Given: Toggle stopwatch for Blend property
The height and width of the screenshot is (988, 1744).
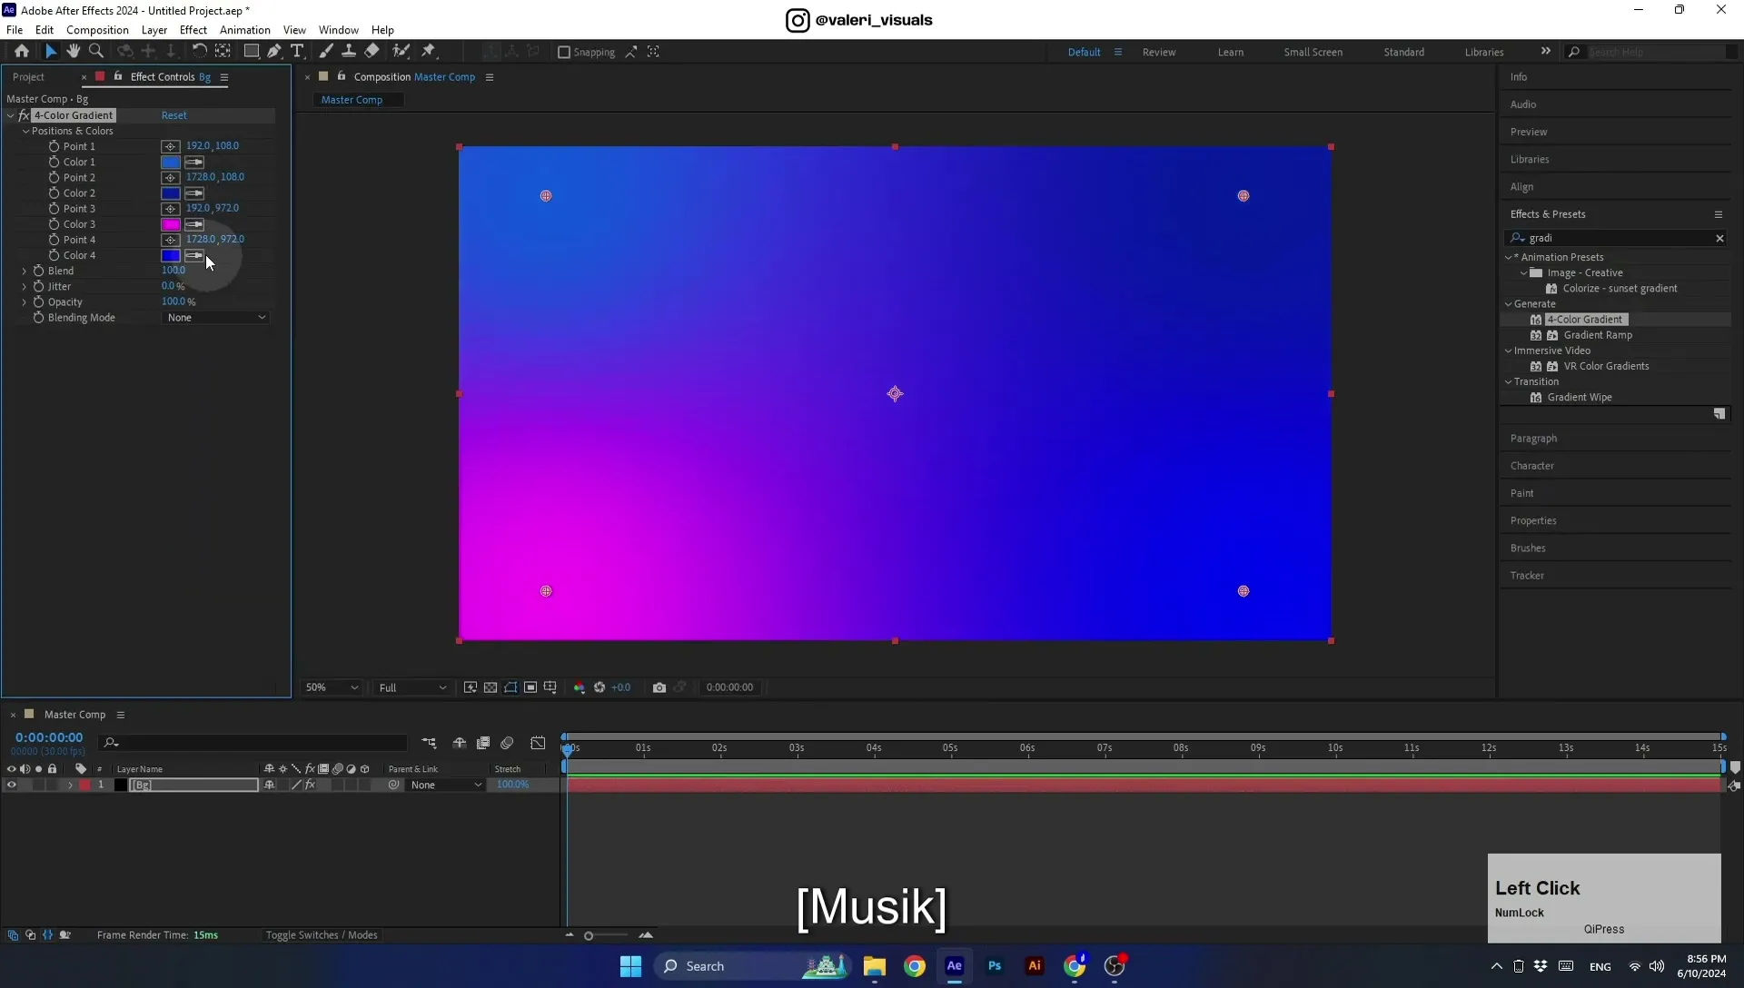Looking at the screenshot, I should click(38, 271).
